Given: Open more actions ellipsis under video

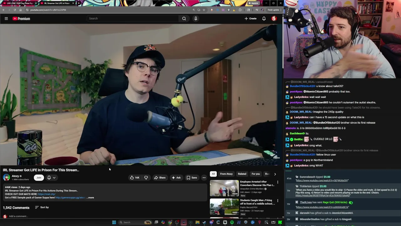Looking at the screenshot, I should click(x=204, y=178).
